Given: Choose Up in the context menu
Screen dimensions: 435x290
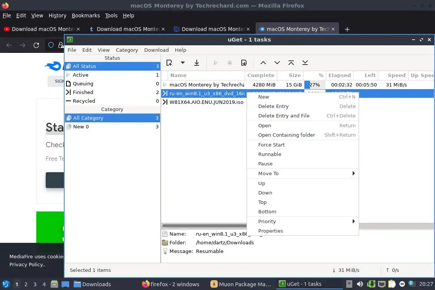Looking at the screenshot, I should (x=303, y=184).
